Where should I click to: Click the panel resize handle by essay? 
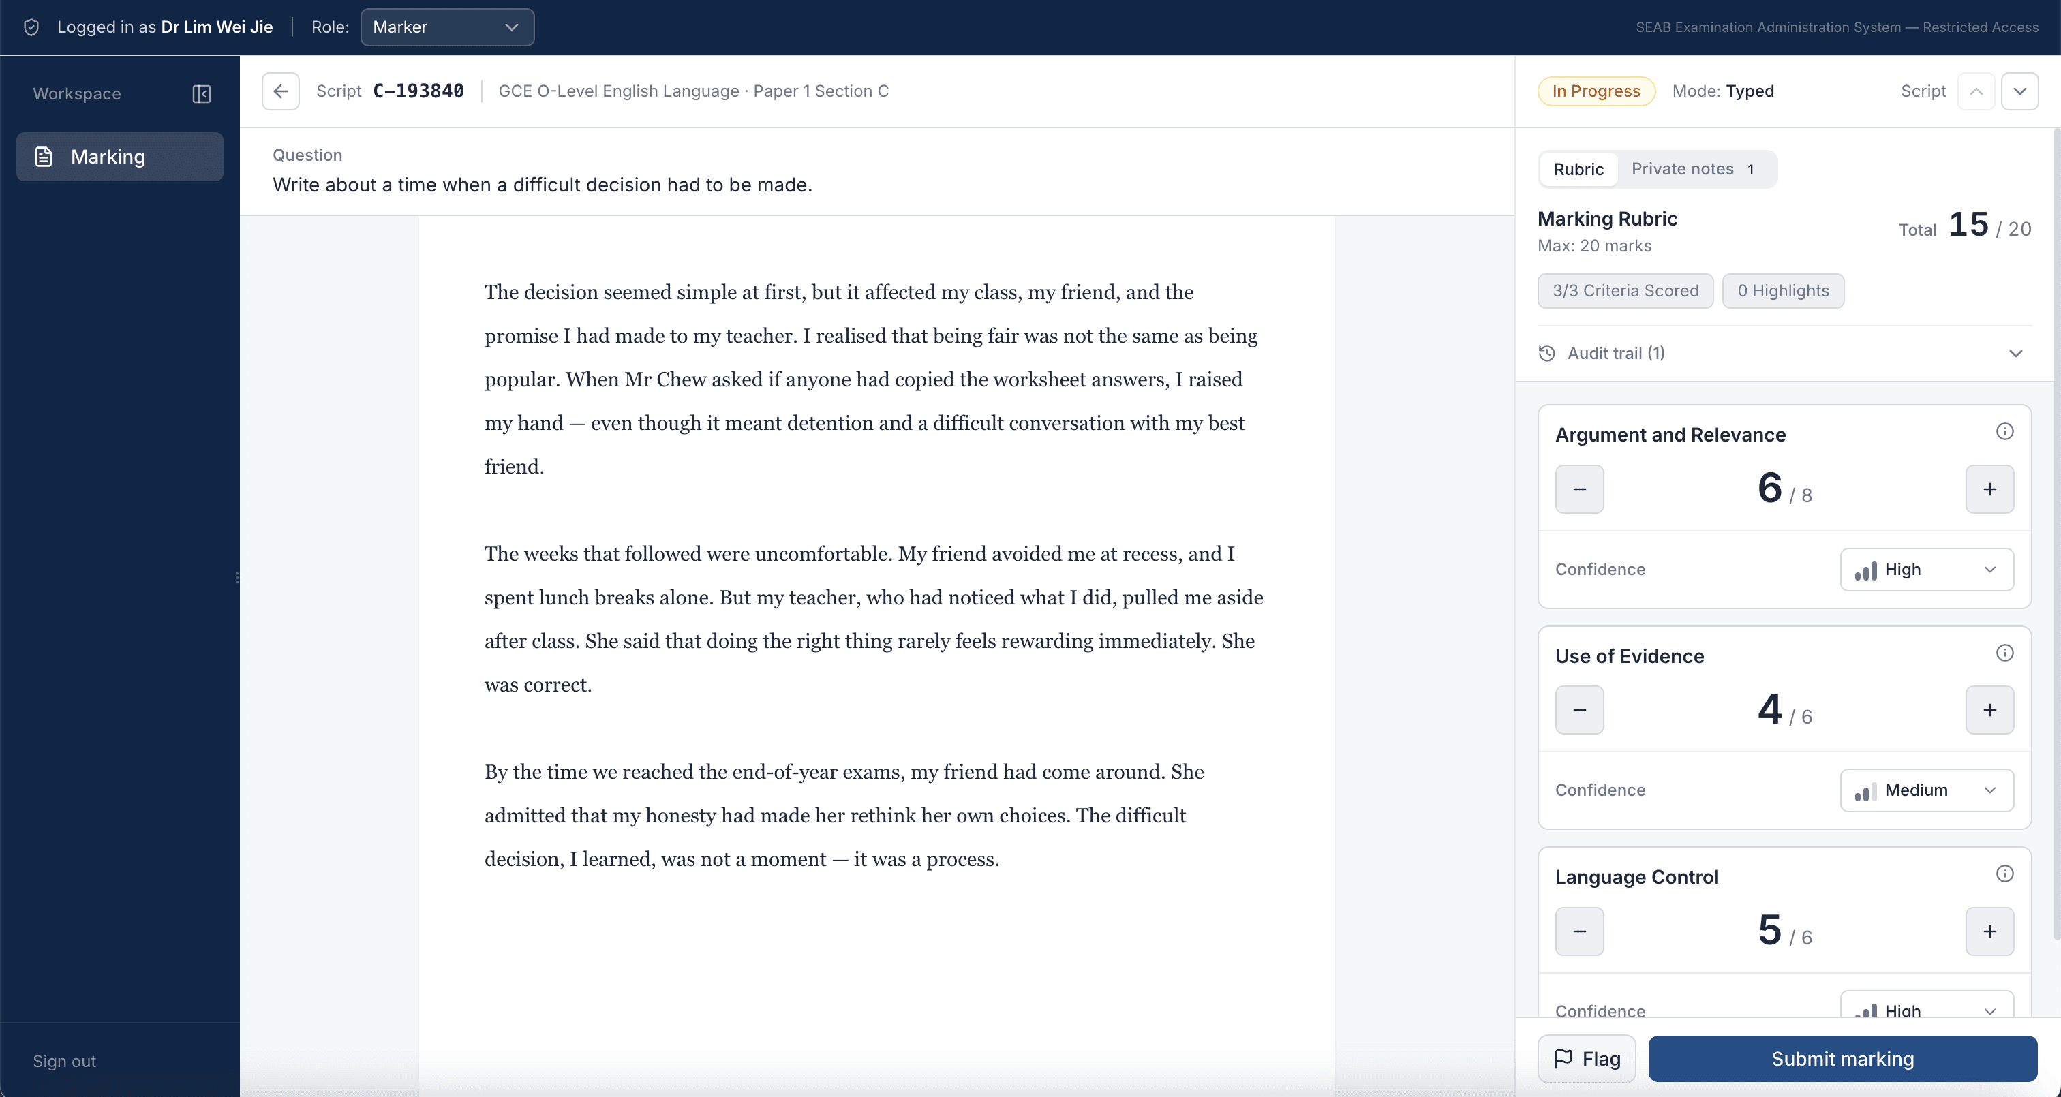[x=236, y=577]
